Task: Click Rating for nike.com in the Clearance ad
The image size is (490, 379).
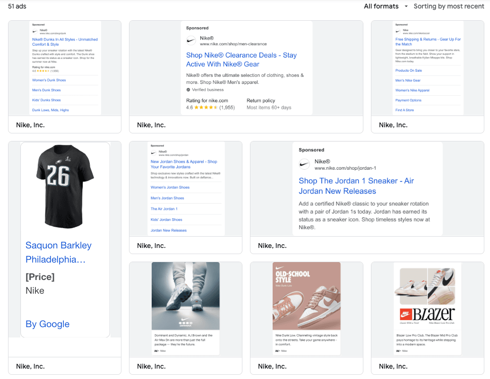Action: pyautogui.click(x=207, y=100)
